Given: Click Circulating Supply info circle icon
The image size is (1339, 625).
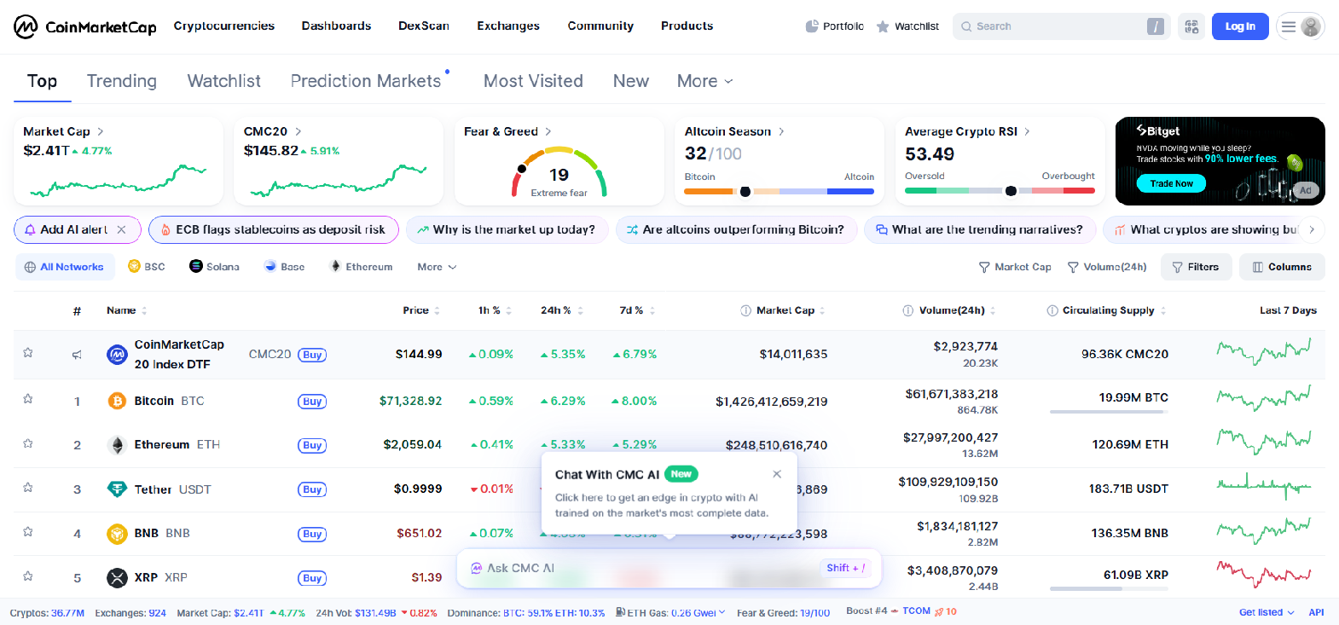Looking at the screenshot, I should [x=1052, y=310].
